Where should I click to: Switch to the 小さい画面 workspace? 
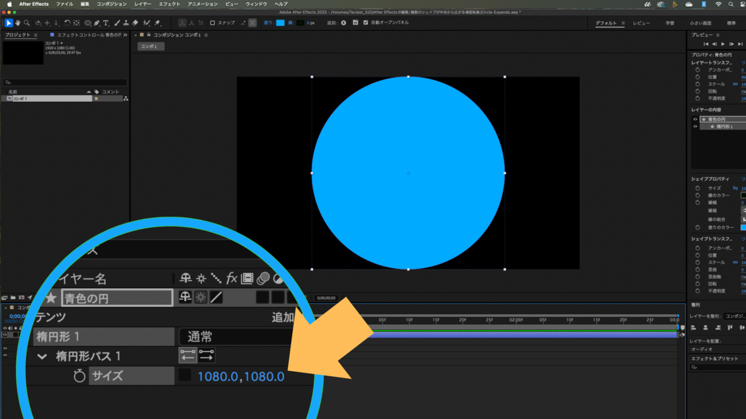point(700,23)
